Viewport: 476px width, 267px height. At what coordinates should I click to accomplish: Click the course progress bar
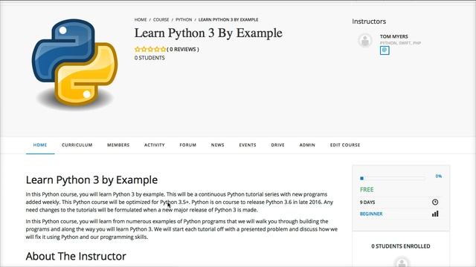click(392, 178)
